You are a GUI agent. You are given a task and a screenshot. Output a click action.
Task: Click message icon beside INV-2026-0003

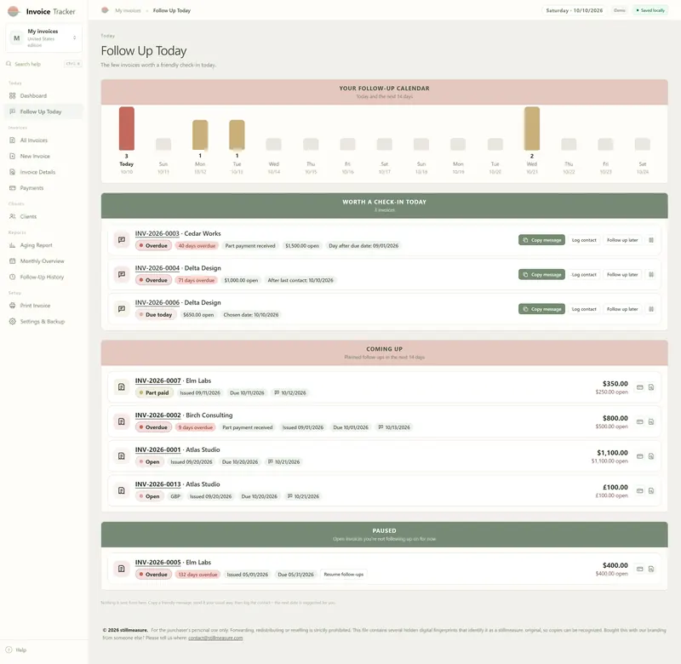pyautogui.click(x=122, y=240)
